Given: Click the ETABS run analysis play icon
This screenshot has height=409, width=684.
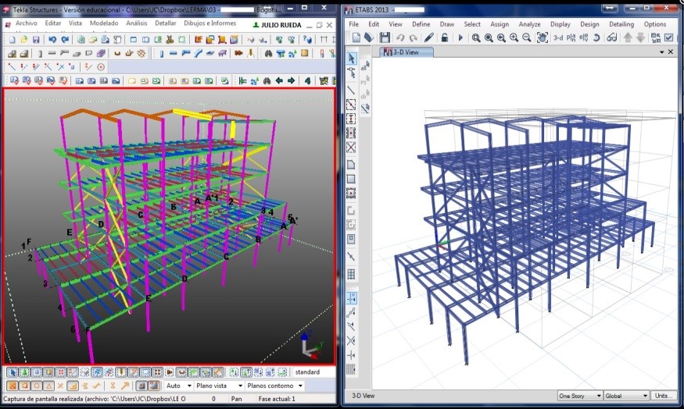Looking at the screenshot, I should [x=460, y=38].
